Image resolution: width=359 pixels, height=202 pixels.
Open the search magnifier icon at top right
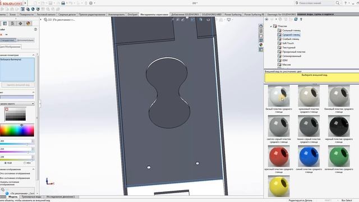[x=338, y=3]
